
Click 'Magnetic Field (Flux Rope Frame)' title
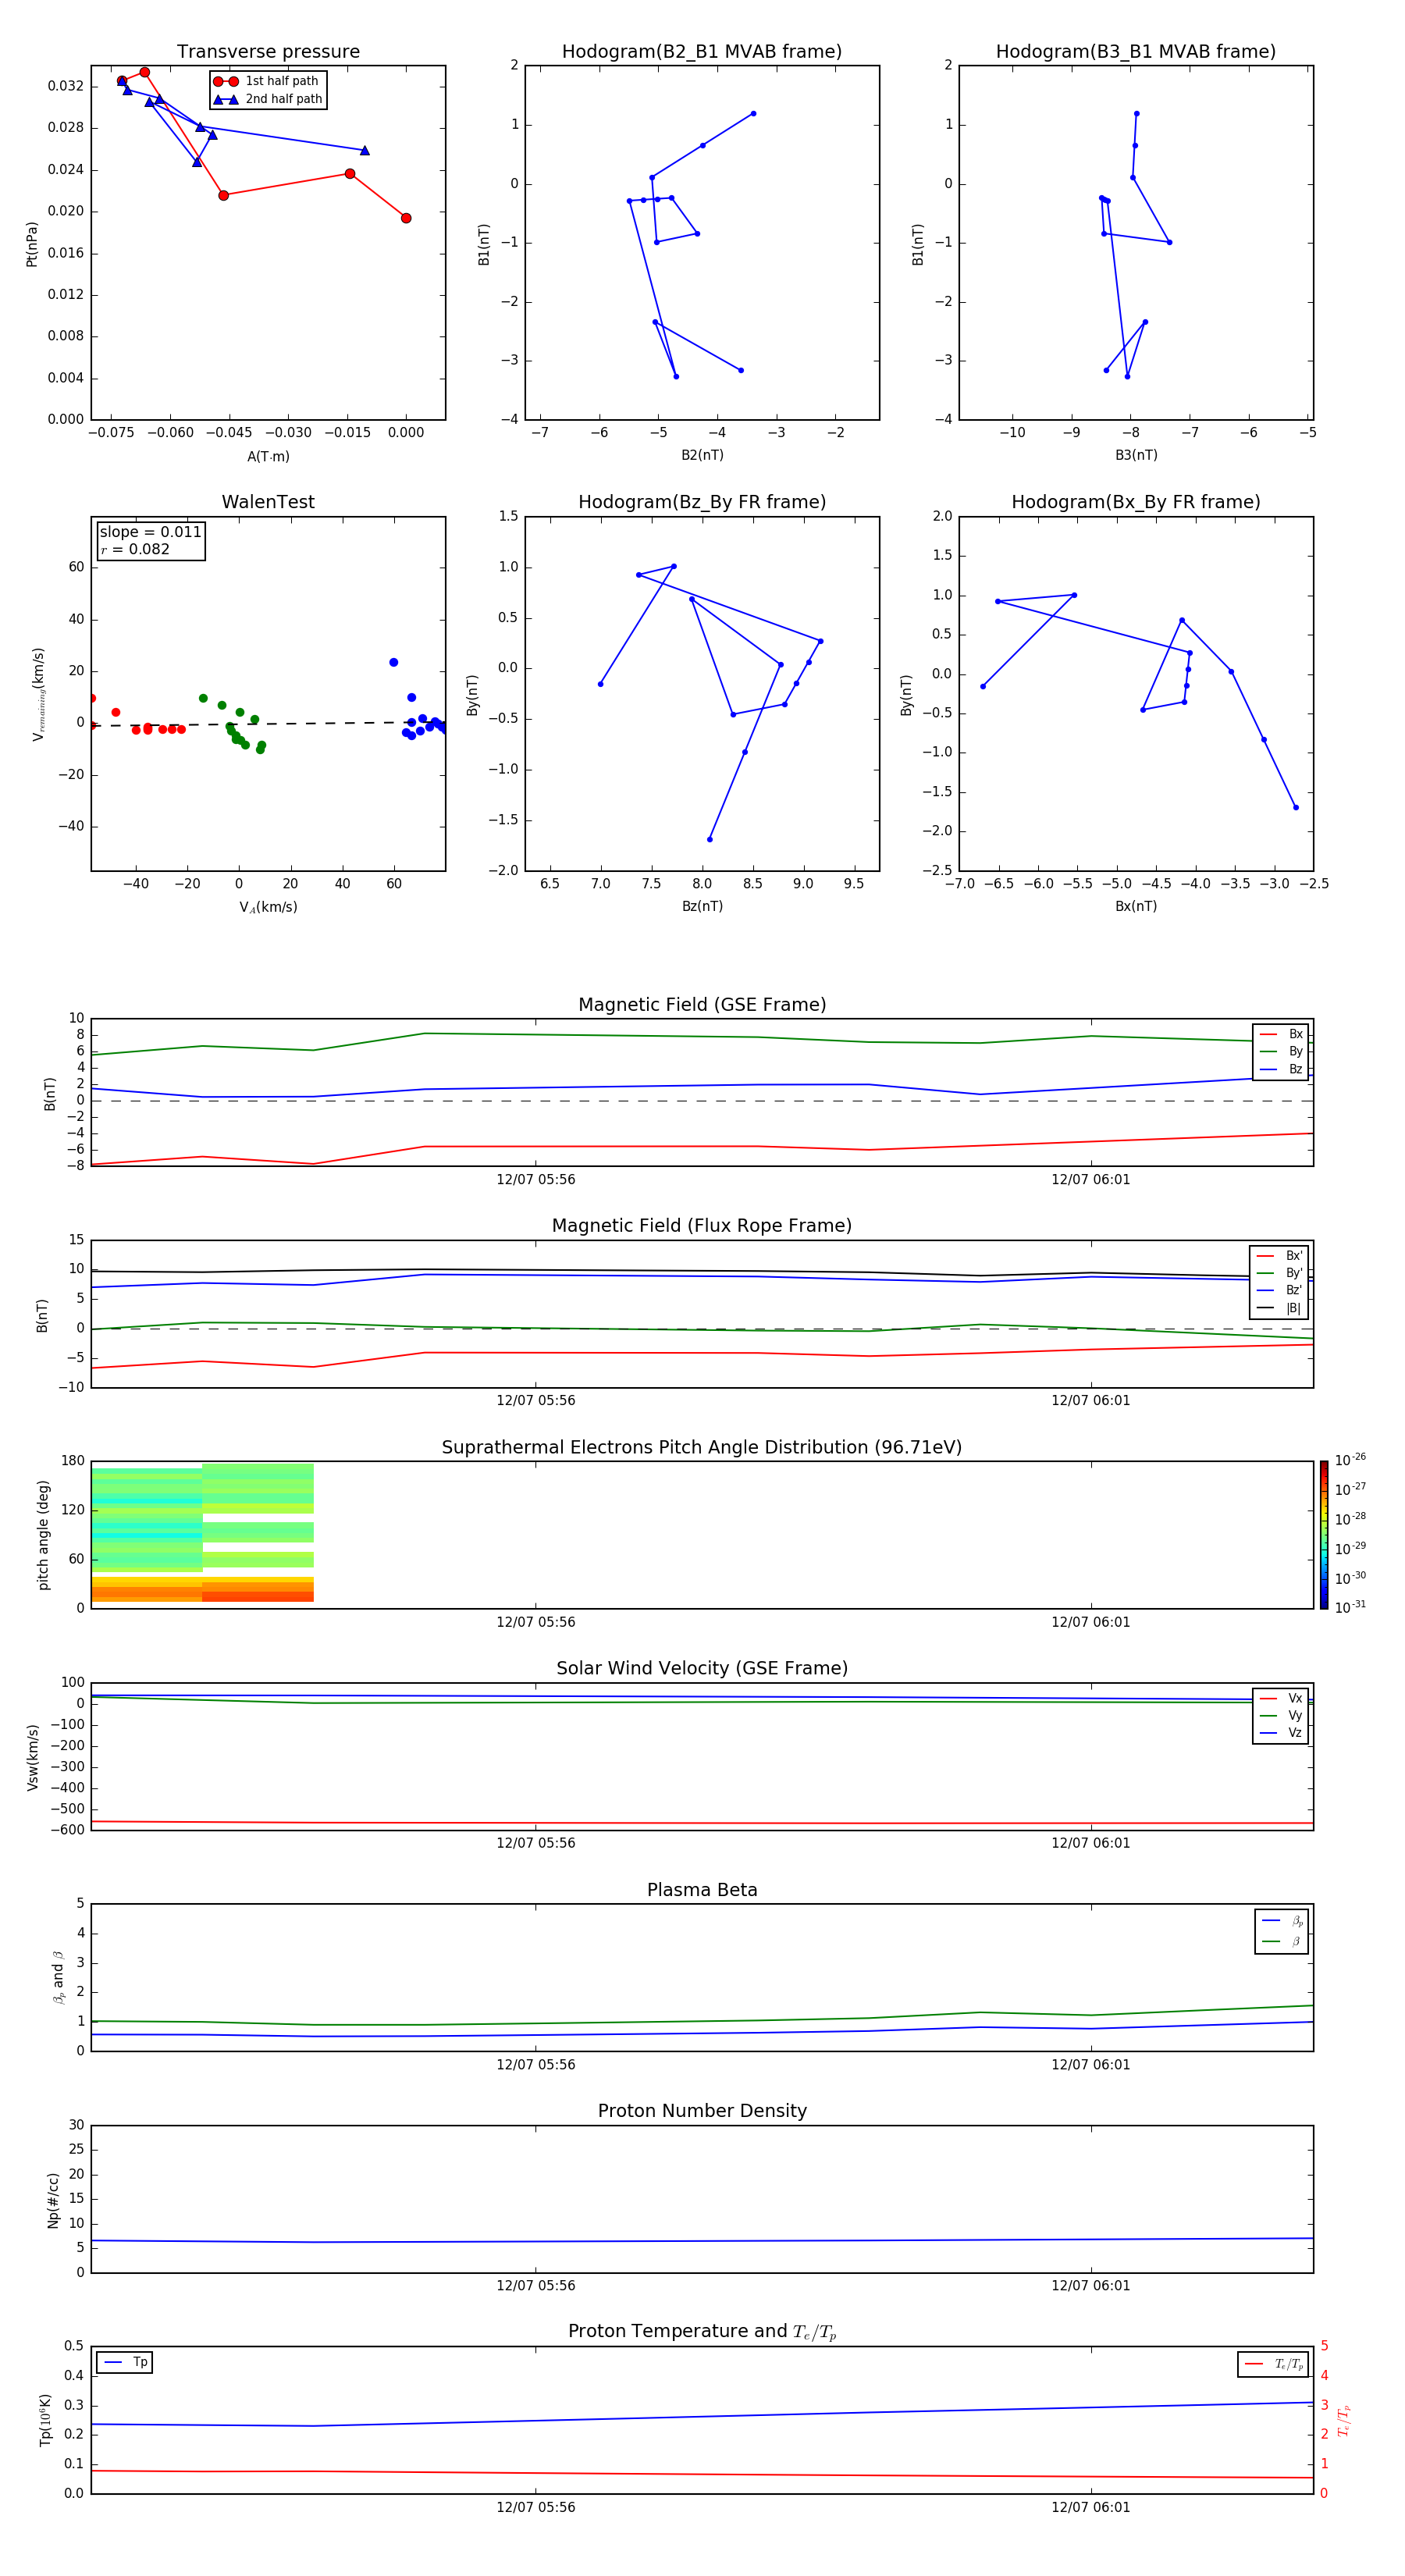702,1226
